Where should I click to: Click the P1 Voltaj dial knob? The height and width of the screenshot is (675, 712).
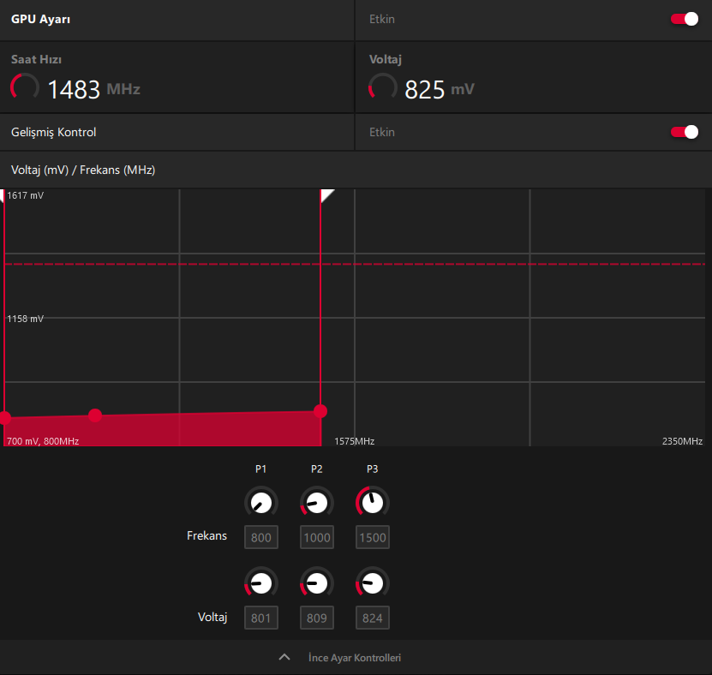pos(261,583)
